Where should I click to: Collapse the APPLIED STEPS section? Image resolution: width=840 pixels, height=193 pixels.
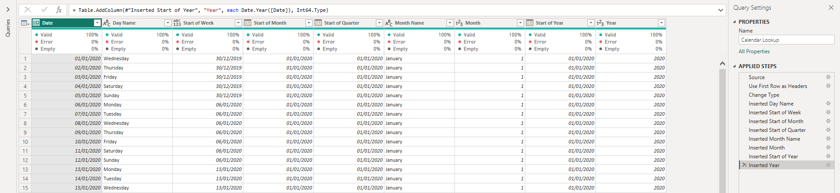[735, 66]
